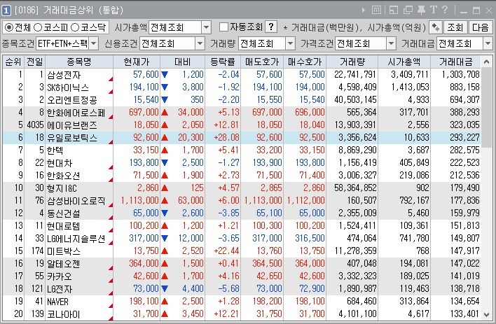Image resolution: width=496 pixels, height=324 pixels.
Task: Select the 한텍 stock name
Action: (55, 150)
